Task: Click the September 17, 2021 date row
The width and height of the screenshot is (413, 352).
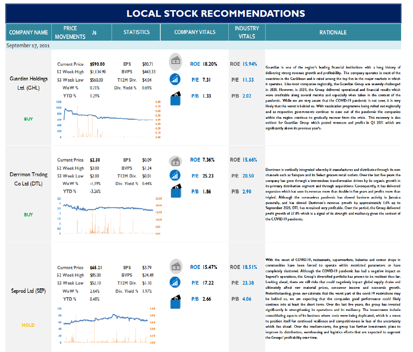Action: (203, 45)
